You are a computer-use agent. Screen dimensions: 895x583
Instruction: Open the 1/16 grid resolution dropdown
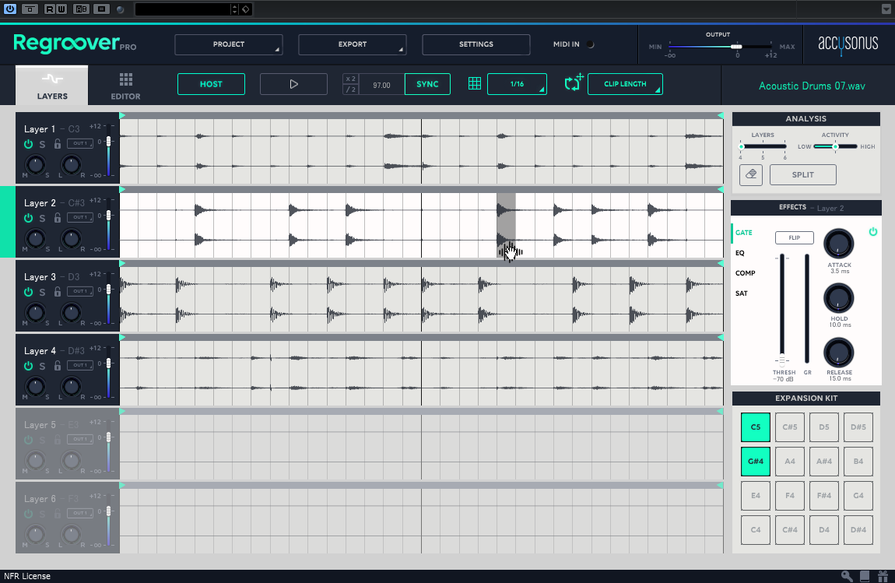click(517, 84)
